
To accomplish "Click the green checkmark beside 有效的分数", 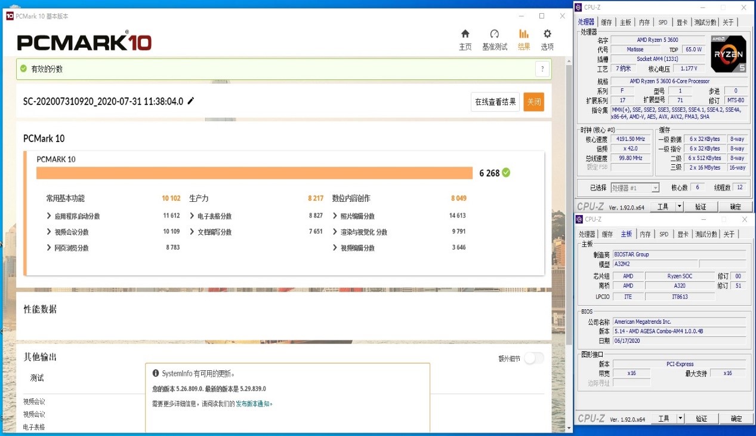I will click(23, 69).
